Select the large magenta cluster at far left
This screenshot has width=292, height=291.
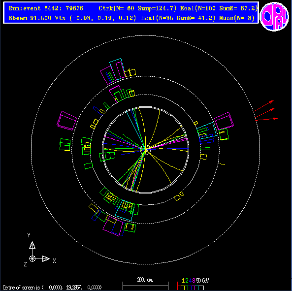tap(67, 121)
